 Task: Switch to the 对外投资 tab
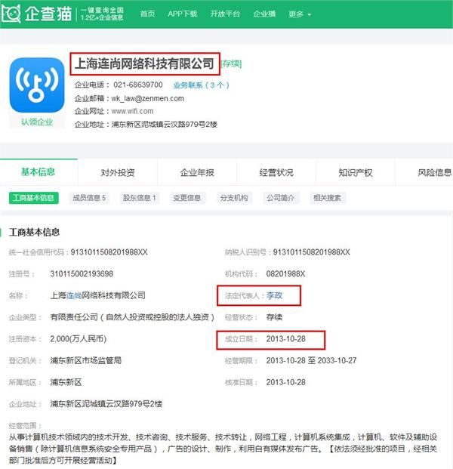click(x=118, y=173)
